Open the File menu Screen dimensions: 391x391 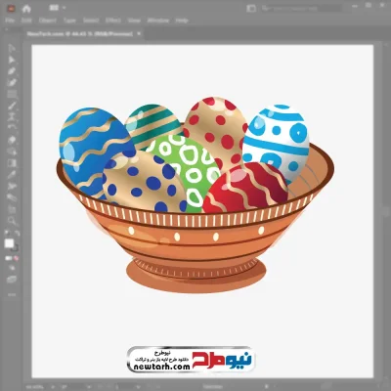point(10,21)
